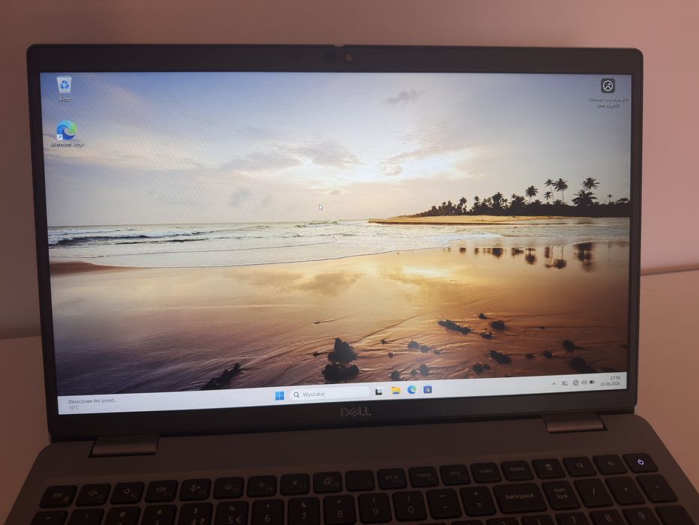This screenshot has width=699, height=525.
Task: Open the Kosz recycle bin icon
Action: tap(64, 88)
